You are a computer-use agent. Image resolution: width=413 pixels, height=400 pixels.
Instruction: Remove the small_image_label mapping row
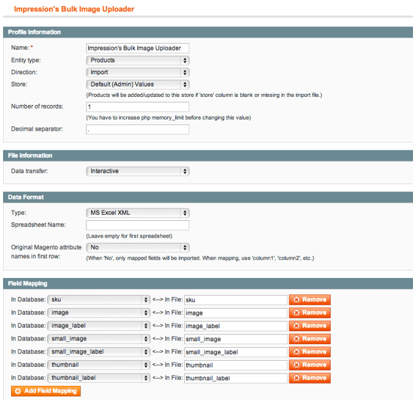(309, 352)
